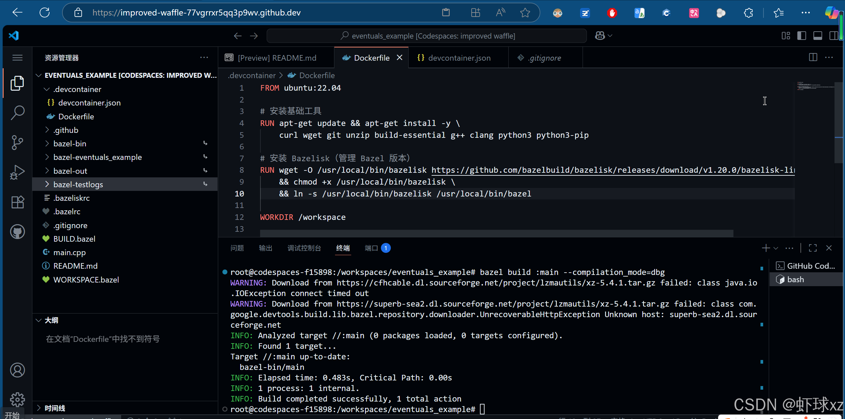Open the Output panel tab
The height and width of the screenshot is (419, 845).
265,248
